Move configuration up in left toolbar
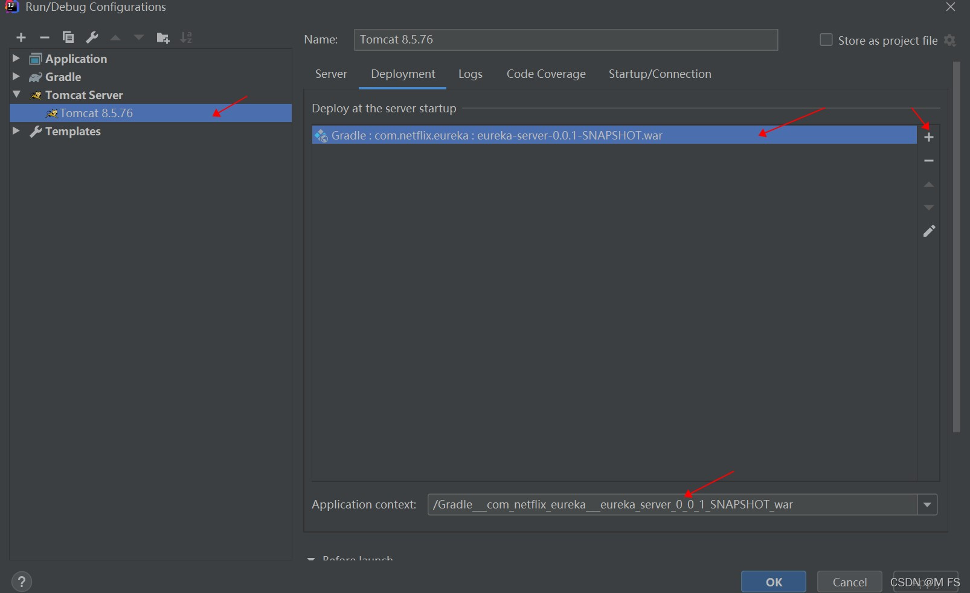970x593 pixels. point(115,37)
